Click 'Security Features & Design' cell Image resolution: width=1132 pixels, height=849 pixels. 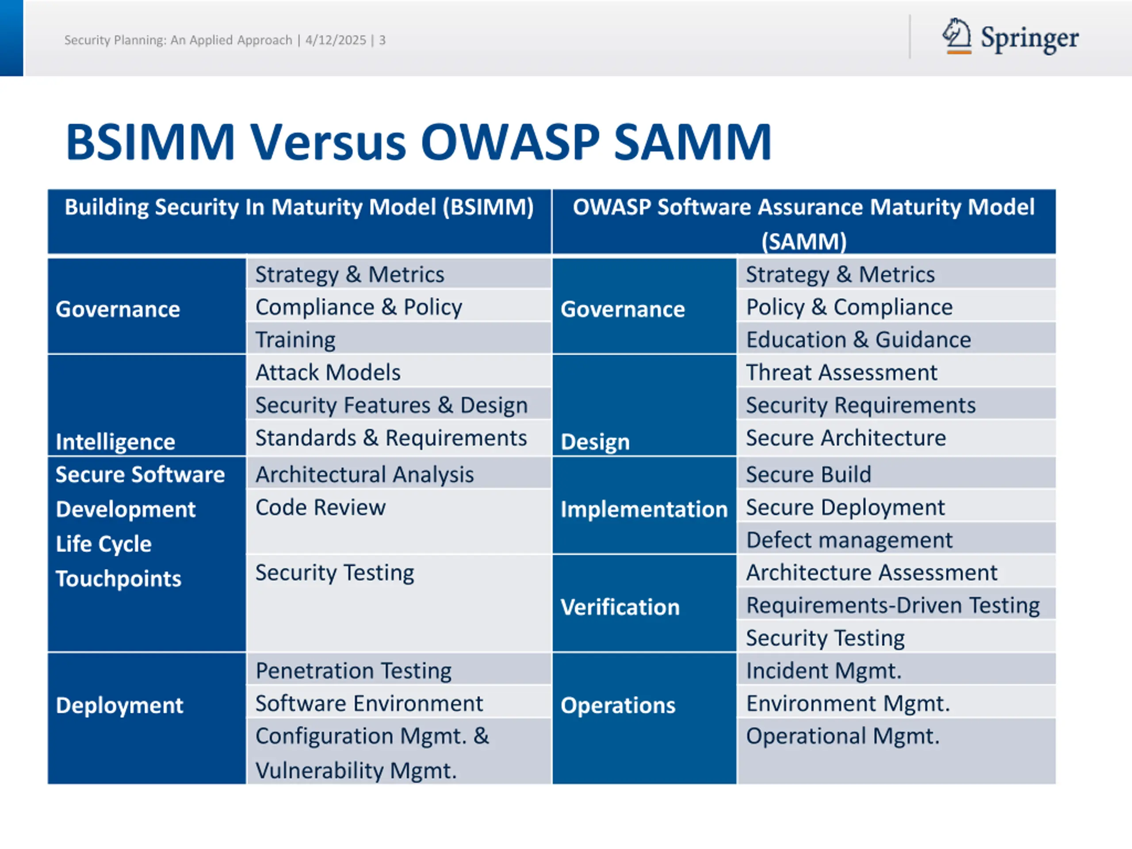pos(399,403)
